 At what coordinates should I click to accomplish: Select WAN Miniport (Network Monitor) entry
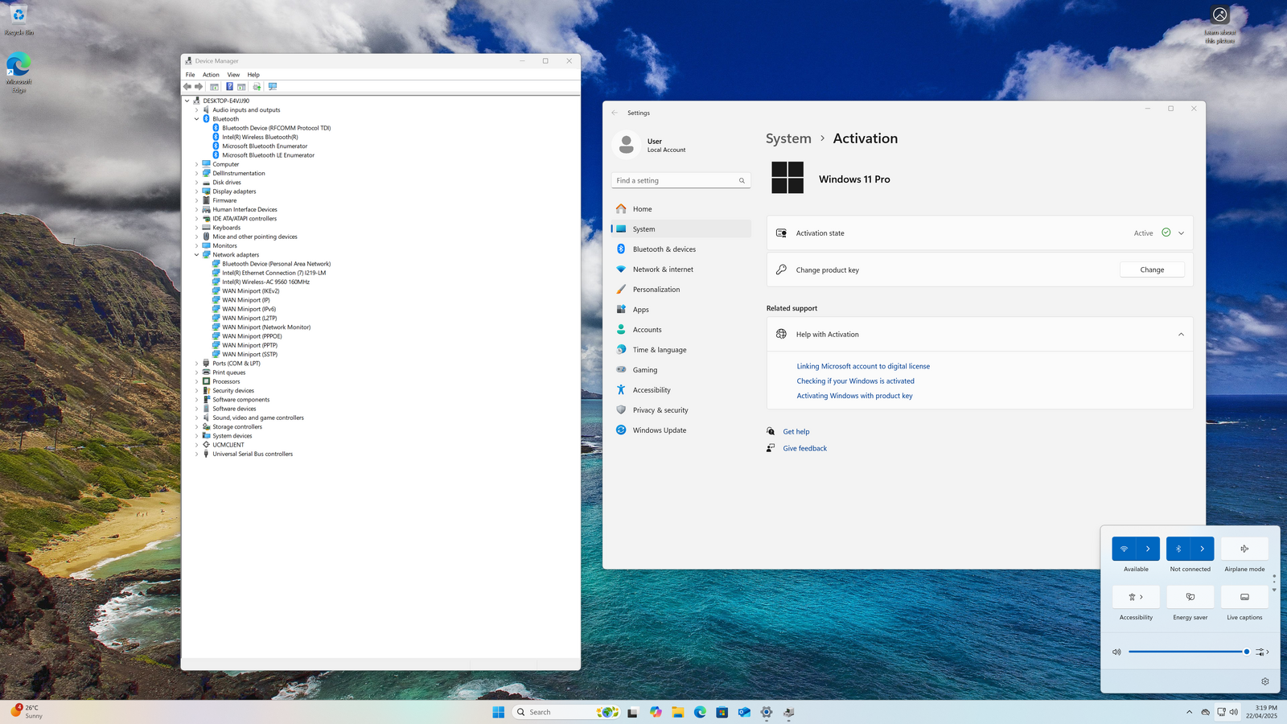266,327
